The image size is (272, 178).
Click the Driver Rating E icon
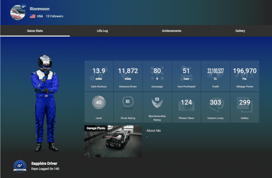(x=128, y=103)
